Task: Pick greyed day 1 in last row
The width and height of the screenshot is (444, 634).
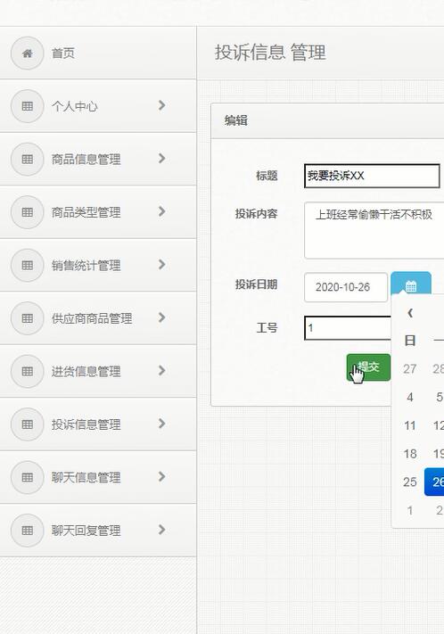Action: point(409,510)
